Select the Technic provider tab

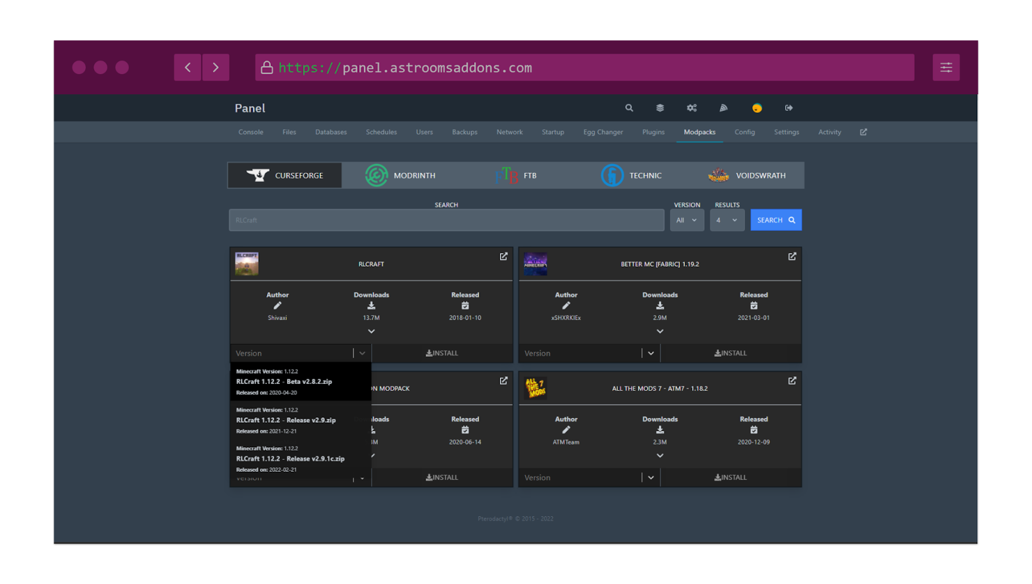point(631,175)
